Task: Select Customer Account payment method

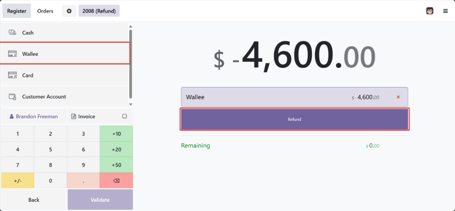Action: tap(65, 97)
